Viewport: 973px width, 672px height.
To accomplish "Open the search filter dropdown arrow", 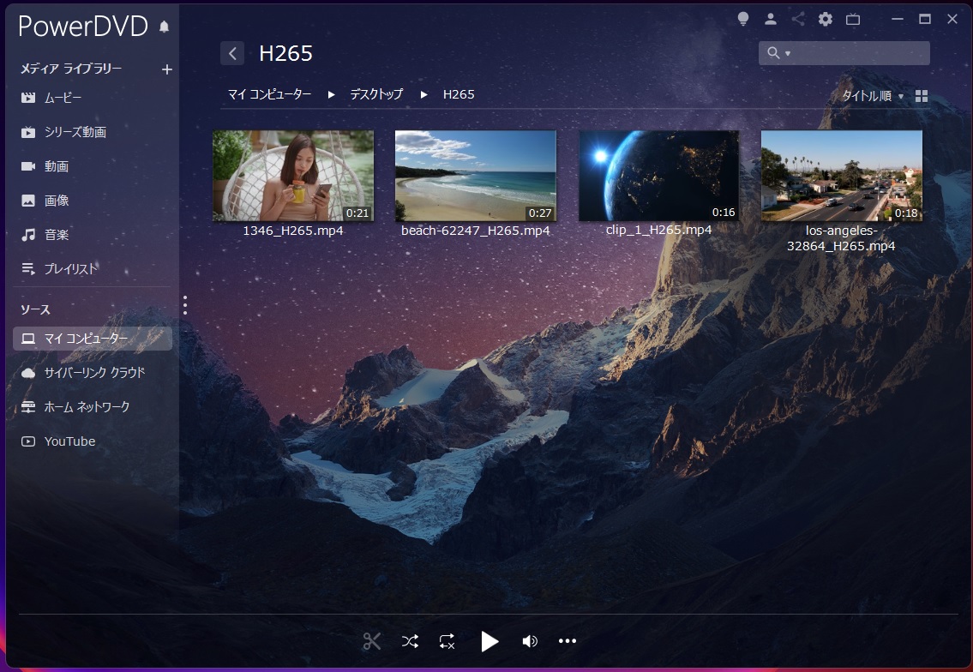I will tap(788, 54).
